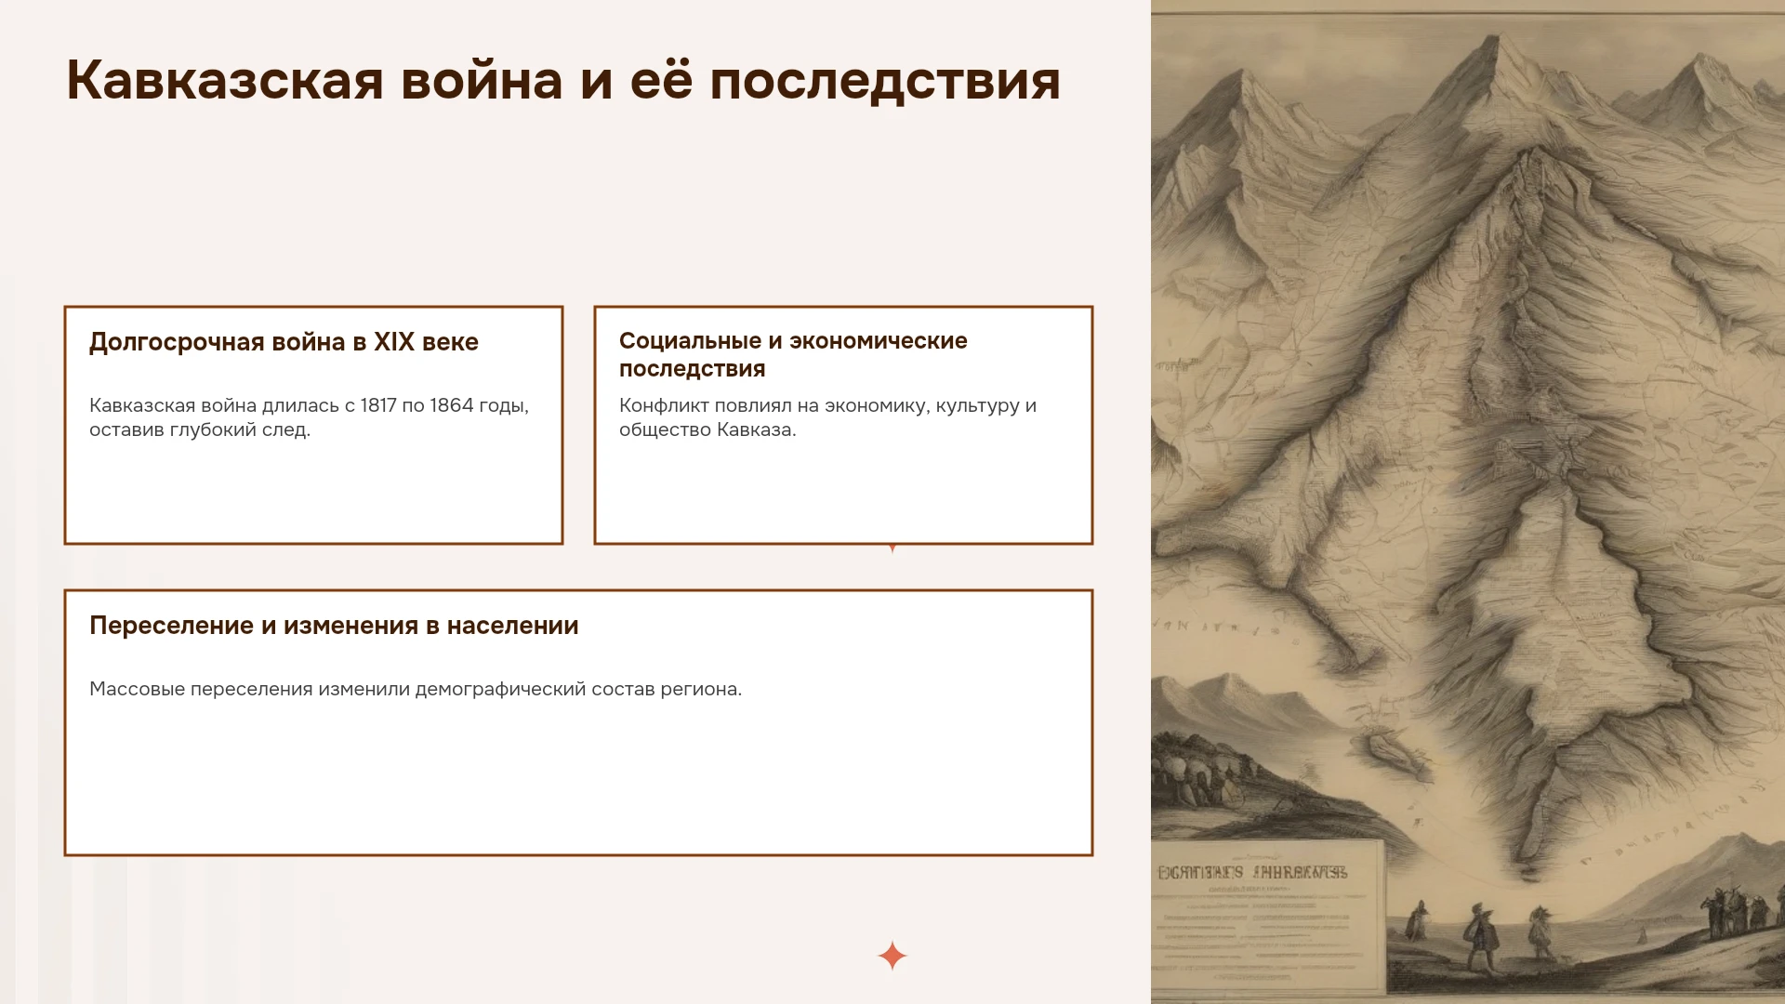Click the vintage mountain map image
The image size is (1785, 1004).
coord(1468,502)
